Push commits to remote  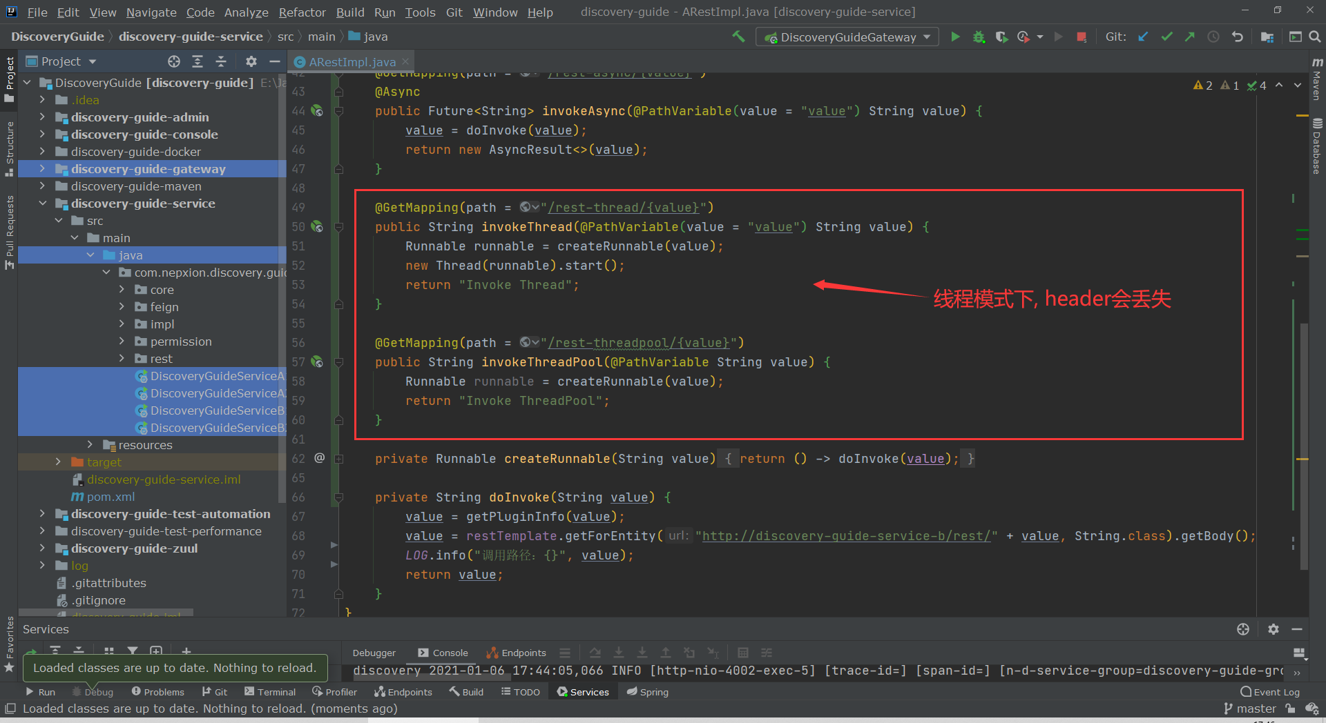[x=1190, y=37]
